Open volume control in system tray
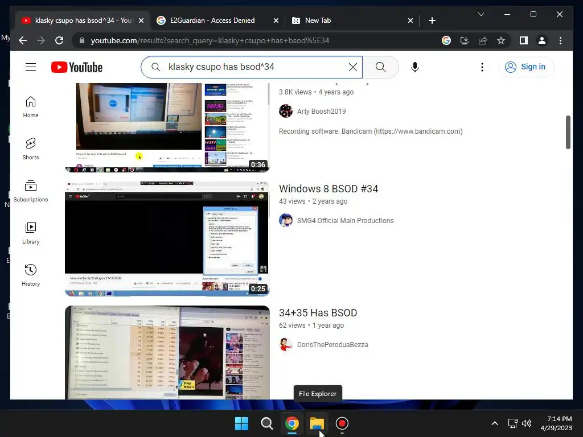The height and width of the screenshot is (437, 583). tap(527, 423)
